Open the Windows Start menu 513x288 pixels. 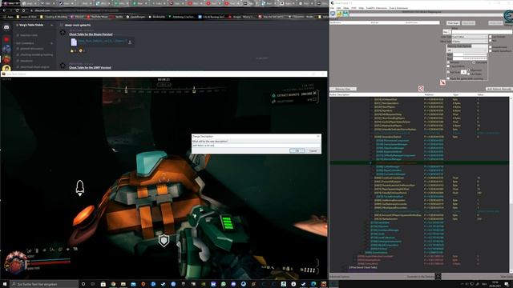(5, 284)
